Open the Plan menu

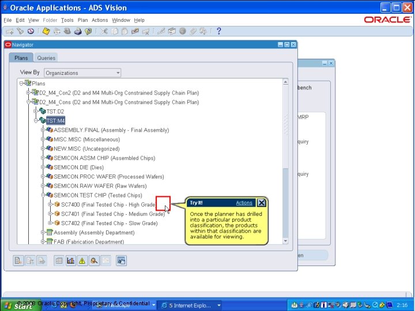pos(82,20)
